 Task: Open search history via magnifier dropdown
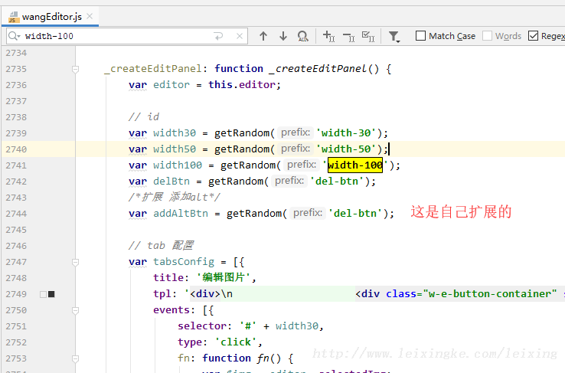15,36
